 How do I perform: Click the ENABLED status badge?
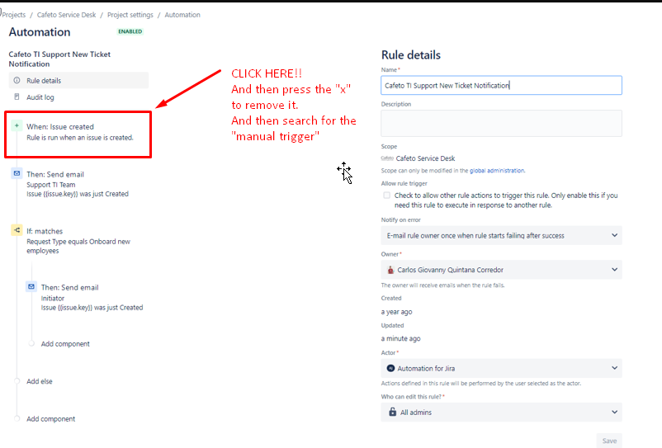click(x=130, y=31)
